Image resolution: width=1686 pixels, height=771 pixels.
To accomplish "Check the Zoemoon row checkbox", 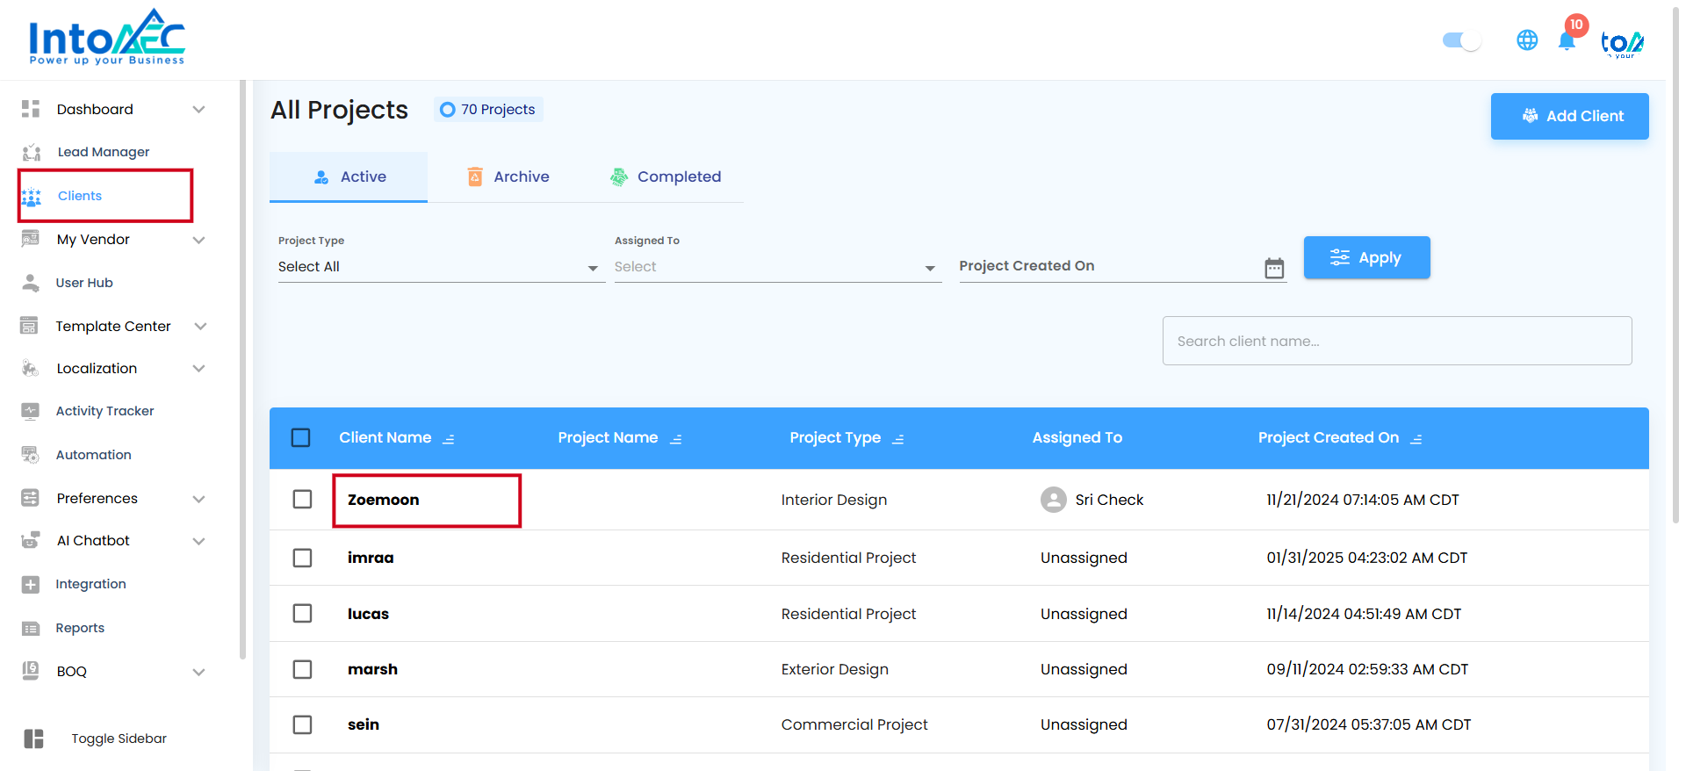I will tap(302, 500).
